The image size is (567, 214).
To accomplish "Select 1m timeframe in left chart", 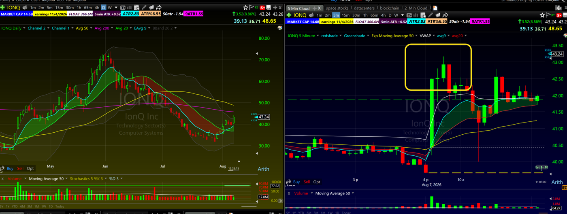I will coord(33,7).
